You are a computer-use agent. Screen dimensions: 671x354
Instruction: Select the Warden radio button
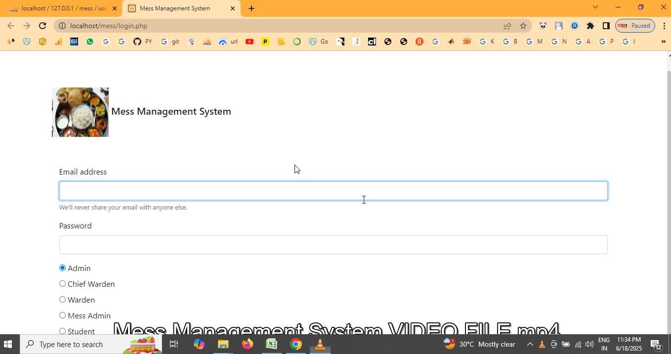click(x=62, y=300)
